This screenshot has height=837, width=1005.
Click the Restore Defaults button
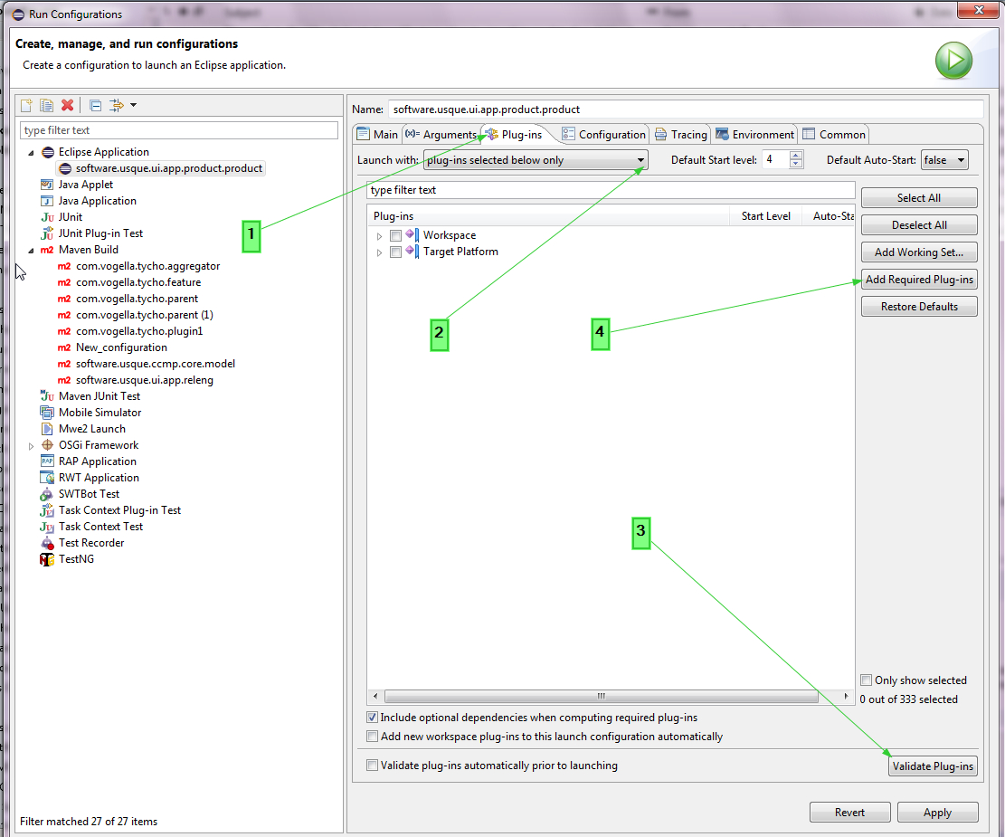(x=919, y=307)
